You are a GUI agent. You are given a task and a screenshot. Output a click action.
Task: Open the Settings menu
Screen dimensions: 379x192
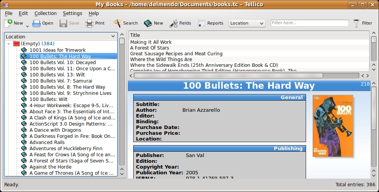[x=72, y=13]
